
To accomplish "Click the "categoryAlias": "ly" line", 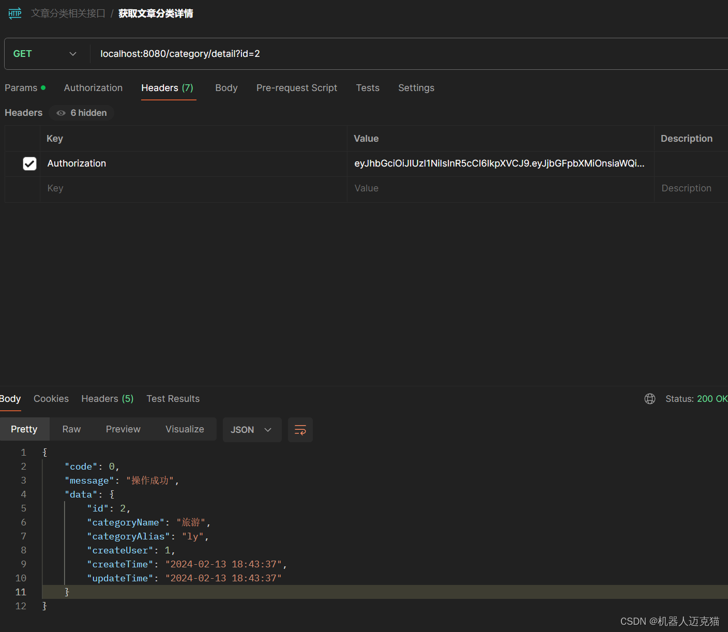I will [148, 536].
